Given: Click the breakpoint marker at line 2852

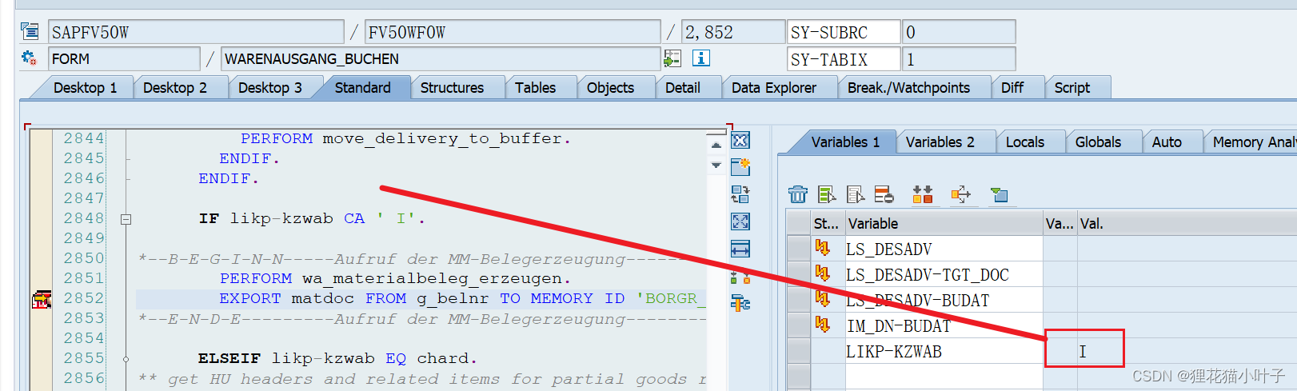Looking at the screenshot, I should point(42,299).
